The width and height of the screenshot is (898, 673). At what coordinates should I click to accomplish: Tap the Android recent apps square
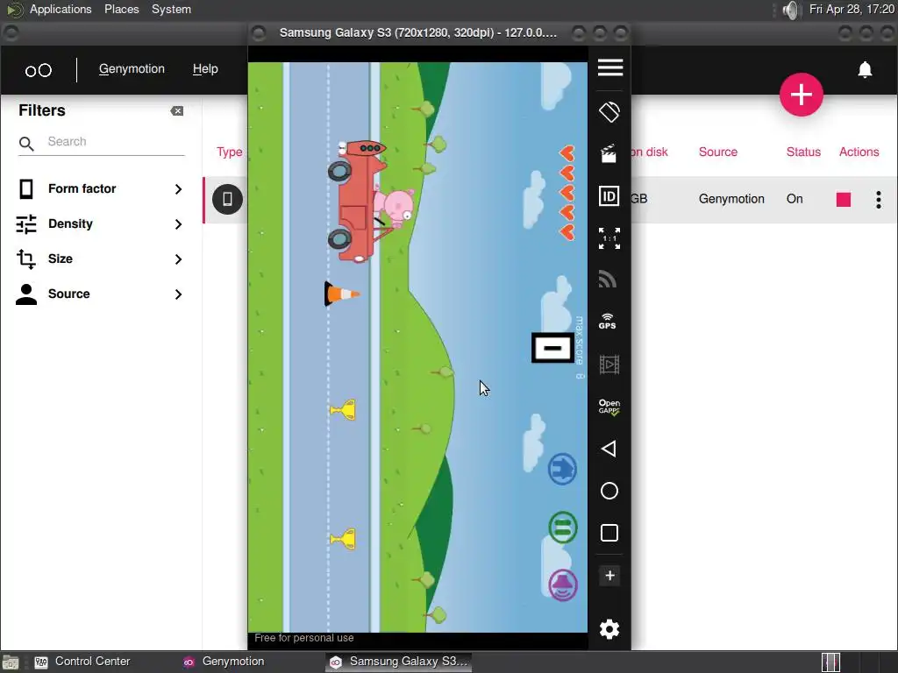(x=609, y=533)
